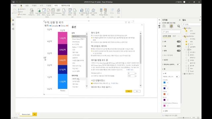Check the Sales field checkbox
Viewport: 212px width, 119px height.
[186, 68]
